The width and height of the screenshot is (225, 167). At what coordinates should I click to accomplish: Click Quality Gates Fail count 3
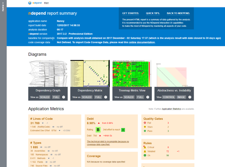pos(168,123)
